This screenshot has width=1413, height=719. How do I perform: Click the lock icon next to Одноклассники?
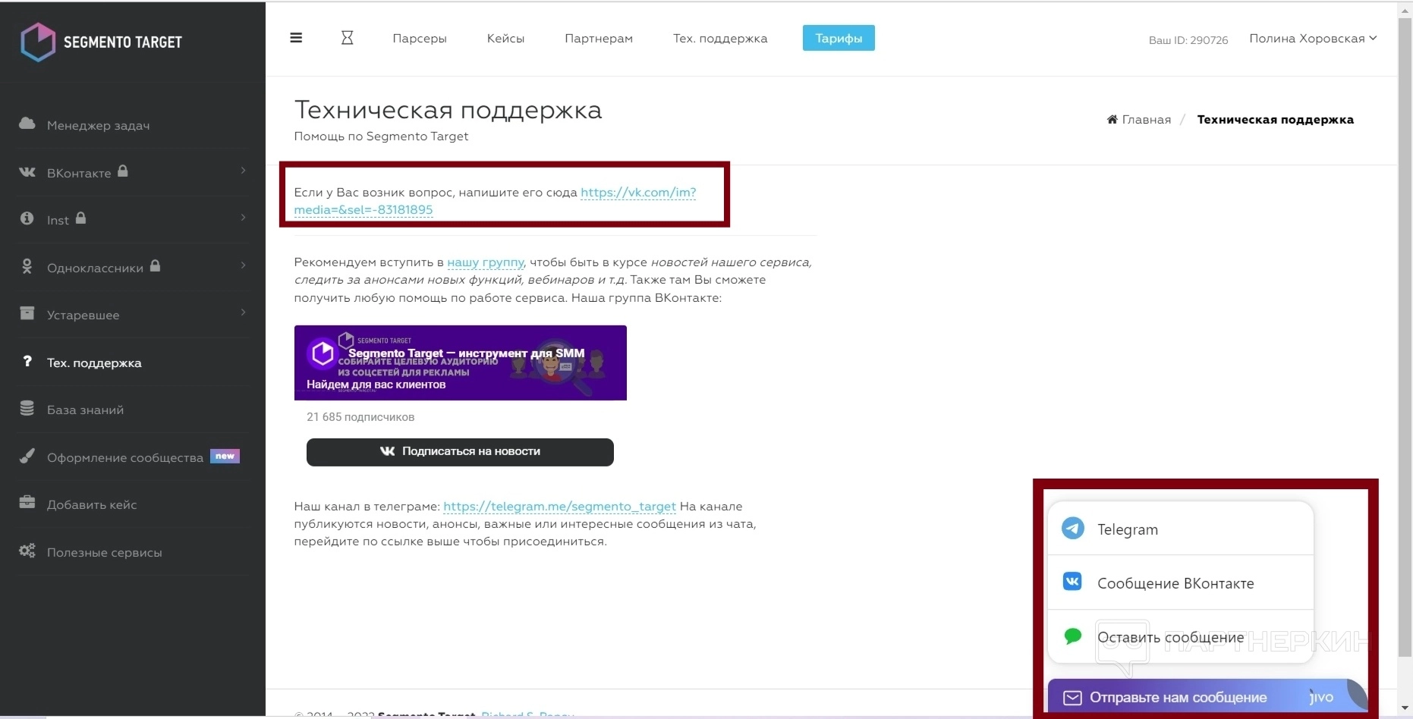pyautogui.click(x=155, y=265)
